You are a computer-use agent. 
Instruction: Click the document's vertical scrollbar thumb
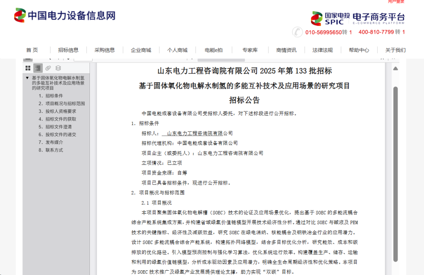point(395,174)
